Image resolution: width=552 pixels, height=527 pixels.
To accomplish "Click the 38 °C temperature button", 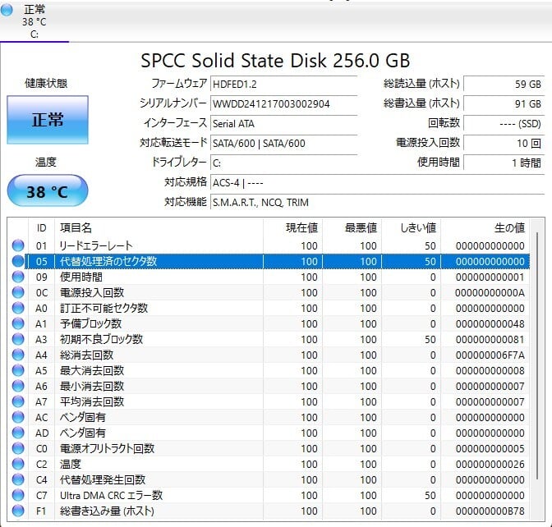I will (x=48, y=192).
